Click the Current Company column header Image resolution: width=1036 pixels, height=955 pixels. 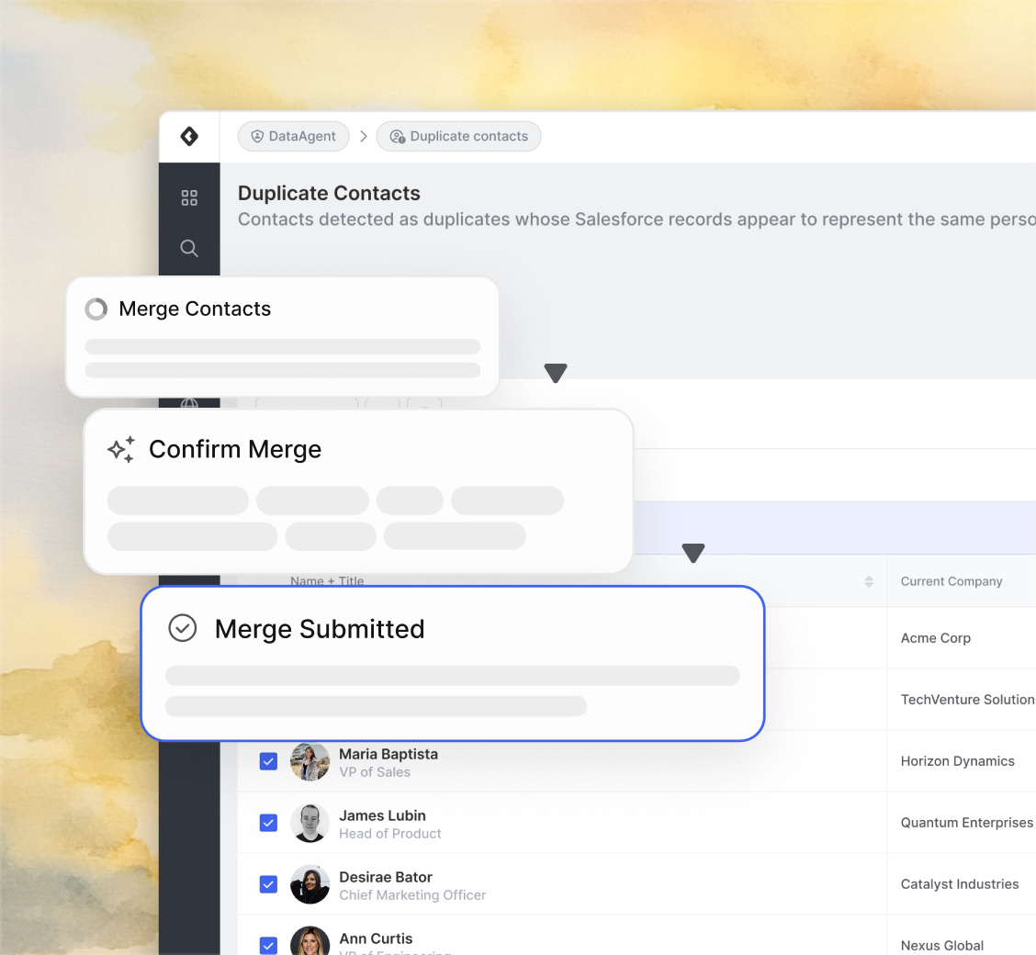click(952, 581)
